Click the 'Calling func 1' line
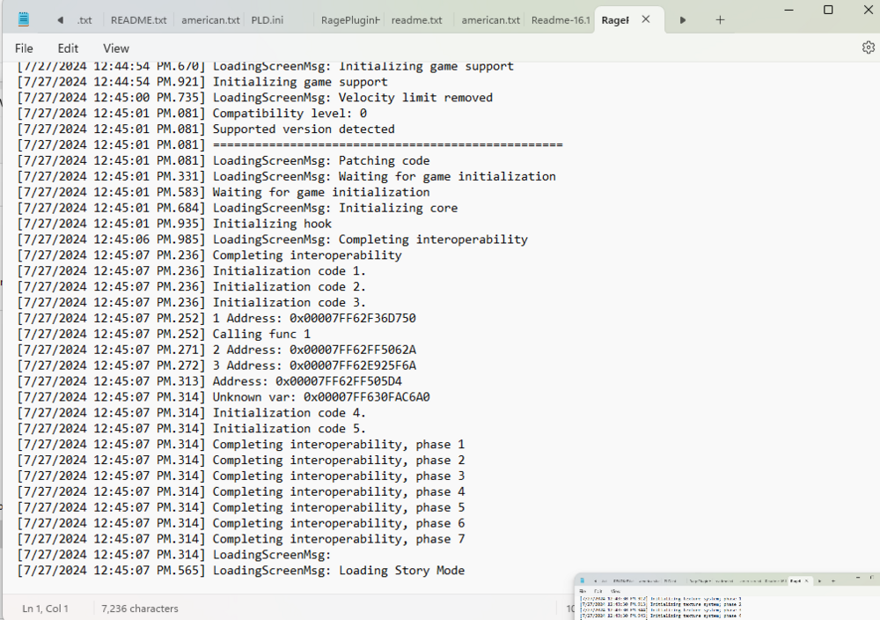The image size is (880, 620). click(x=164, y=334)
